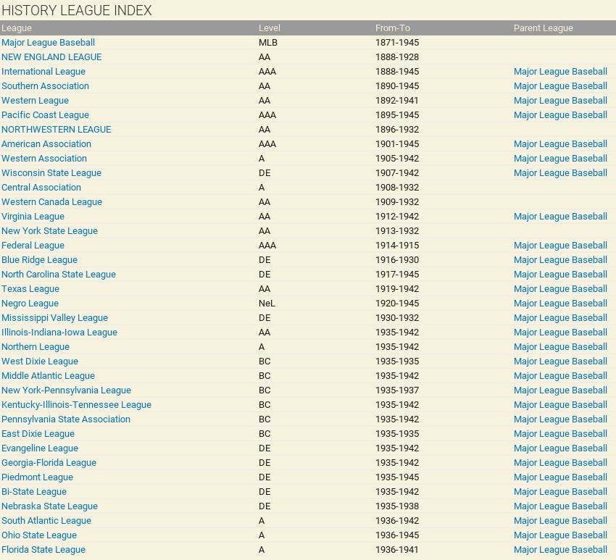Open the Piedmont League page
This screenshot has height=560, width=616.
point(37,478)
